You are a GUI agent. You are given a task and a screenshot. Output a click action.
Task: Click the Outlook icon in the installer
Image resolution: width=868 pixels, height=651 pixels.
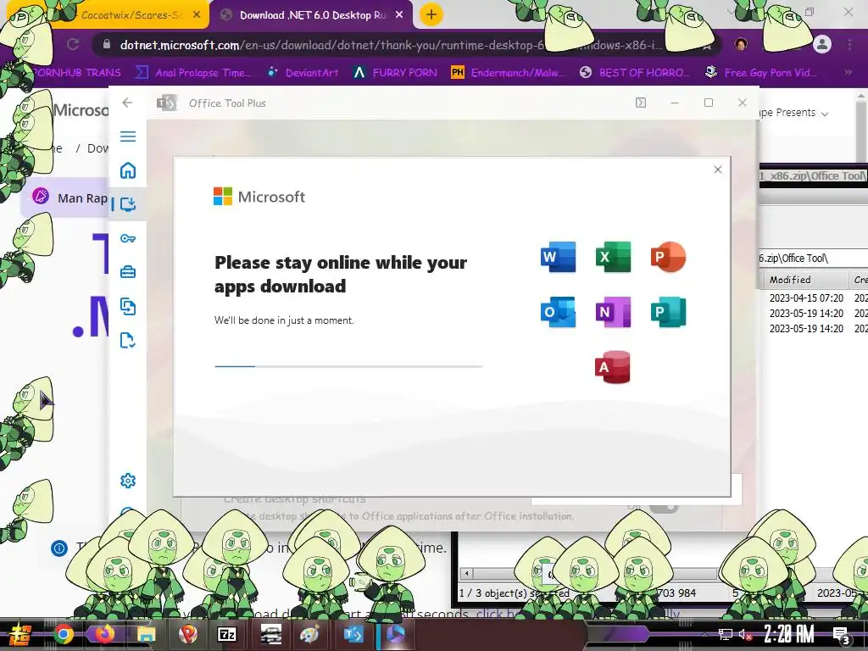coord(558,312)
